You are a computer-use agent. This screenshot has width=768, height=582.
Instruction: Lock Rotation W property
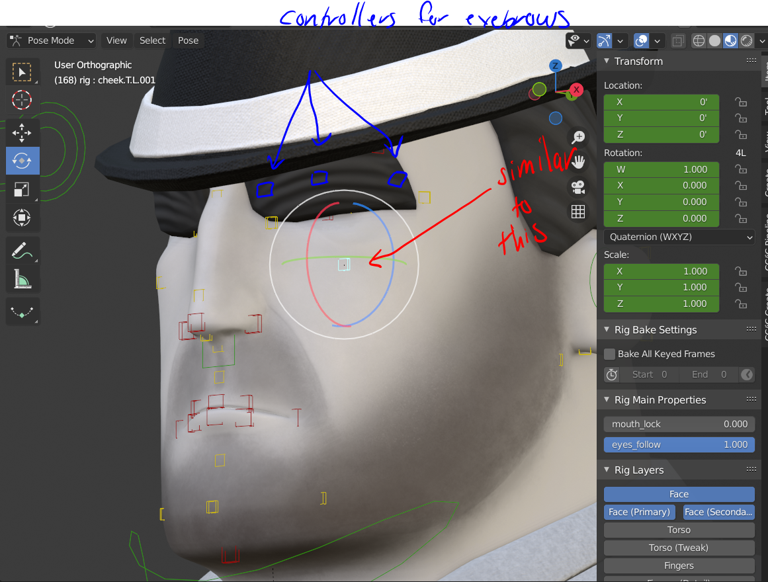coord(741,169)
